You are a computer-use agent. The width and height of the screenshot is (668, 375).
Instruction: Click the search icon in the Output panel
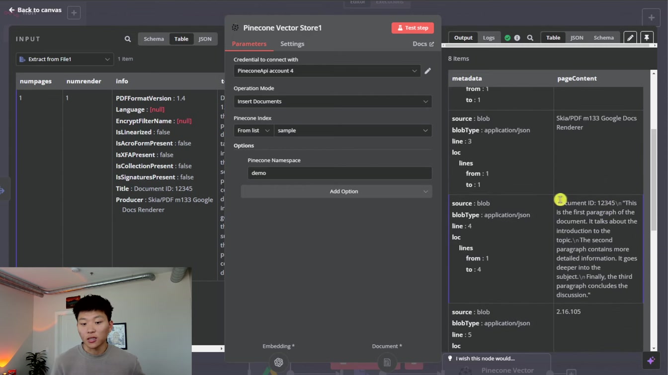coord(530,38)
